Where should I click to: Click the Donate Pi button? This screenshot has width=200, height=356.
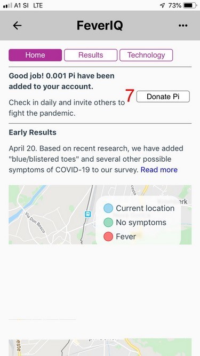coord(163,97)
